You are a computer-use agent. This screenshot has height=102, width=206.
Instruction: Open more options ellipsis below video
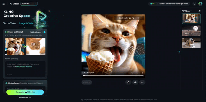pyautogui.click(x=142, y=82)
